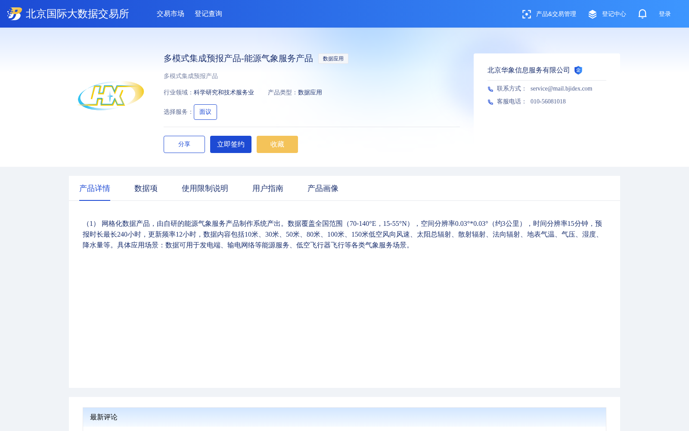This screenshot has height=431, width=689.
Task: Click phone icon beside 客服电话
Action: [490, 102]
